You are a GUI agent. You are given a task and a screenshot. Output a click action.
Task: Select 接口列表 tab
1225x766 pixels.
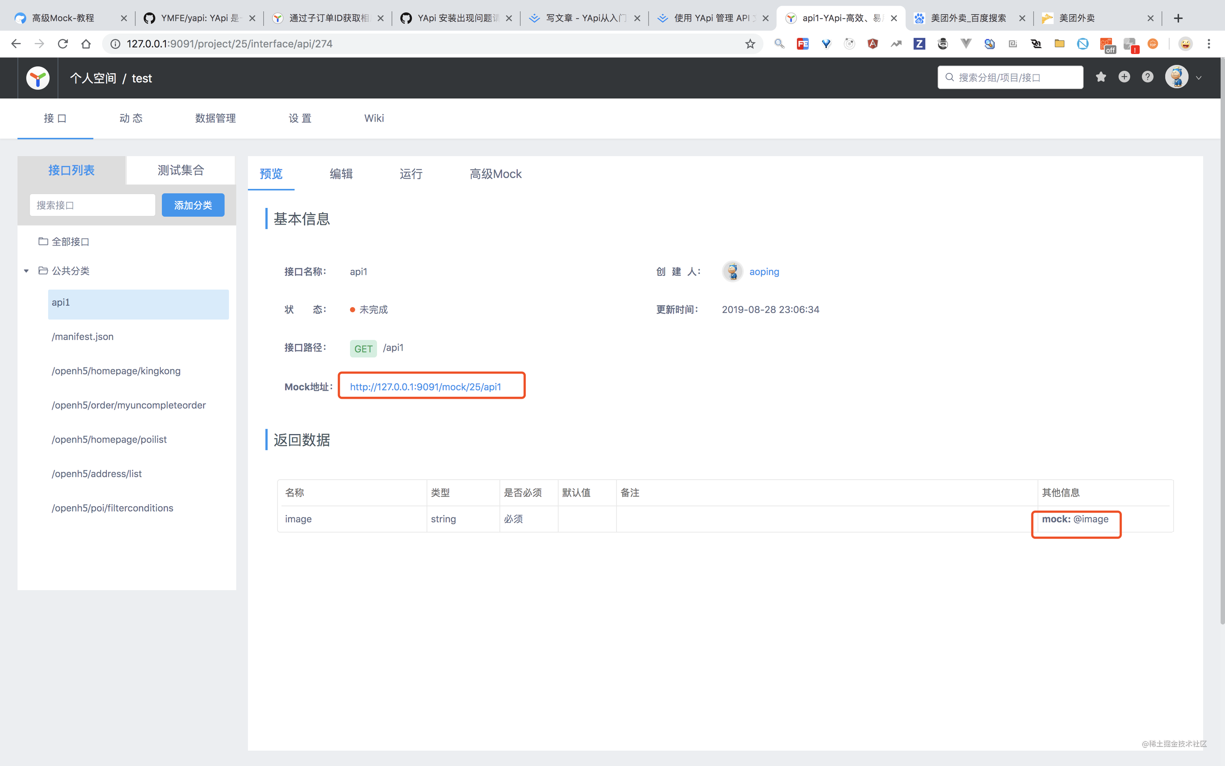[x=71, y=170]
